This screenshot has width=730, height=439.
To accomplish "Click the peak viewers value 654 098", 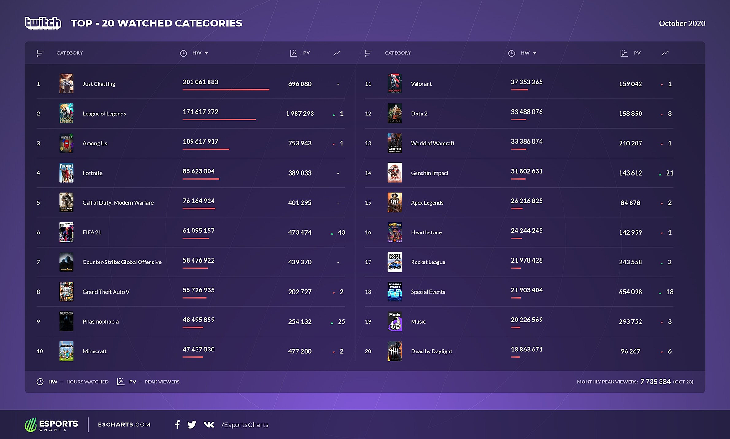I will pyautogui.click(x=631, y=292).
